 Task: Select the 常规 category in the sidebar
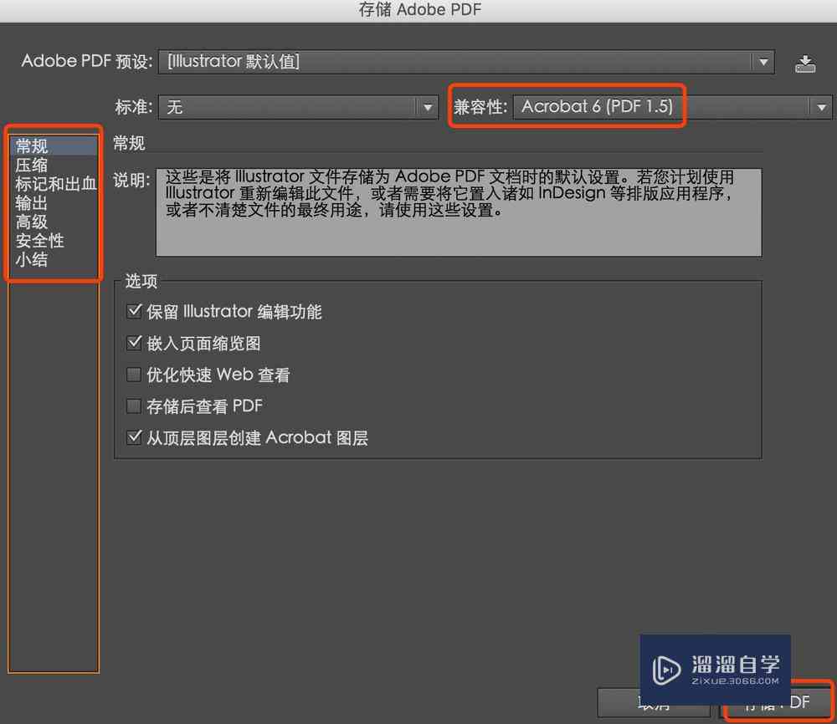click(54, 145)
